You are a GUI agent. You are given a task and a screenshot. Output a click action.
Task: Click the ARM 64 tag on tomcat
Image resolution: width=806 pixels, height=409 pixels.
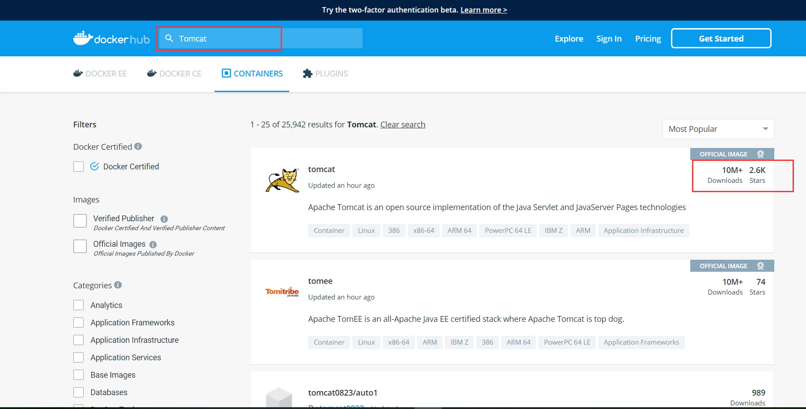point(460,231)
